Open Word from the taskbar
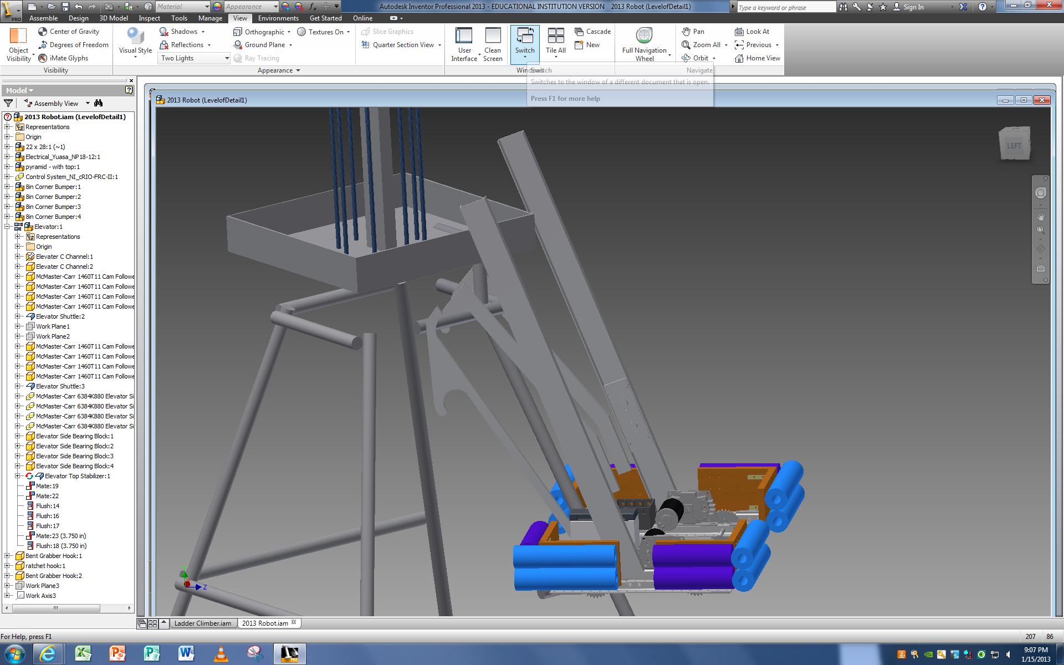Screen dimensions: 1064x665 click(x=186, y=654)
